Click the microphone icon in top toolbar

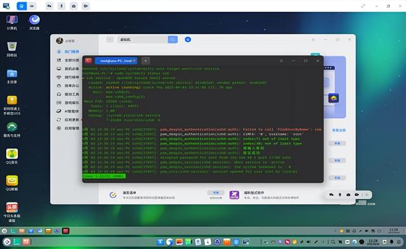(62, 6)
